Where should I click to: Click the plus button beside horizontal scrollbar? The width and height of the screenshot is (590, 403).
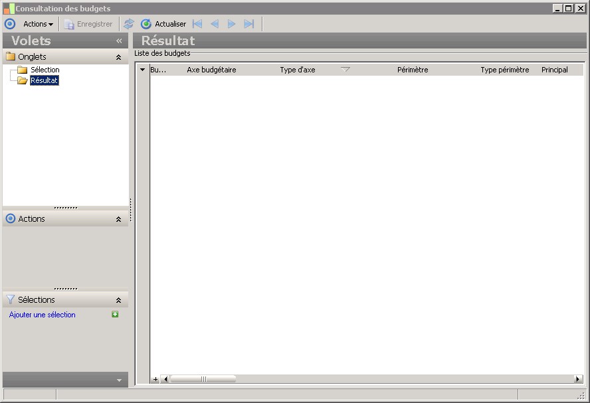click(155, 379)
